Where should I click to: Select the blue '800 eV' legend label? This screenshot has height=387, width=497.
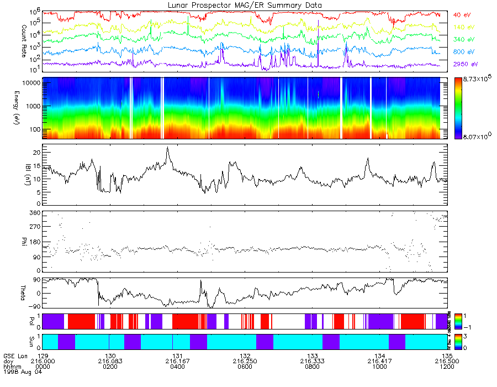464,52
